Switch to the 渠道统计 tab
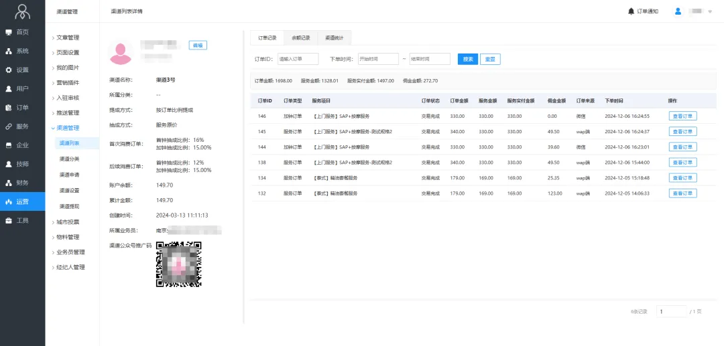 coord(334,37)
